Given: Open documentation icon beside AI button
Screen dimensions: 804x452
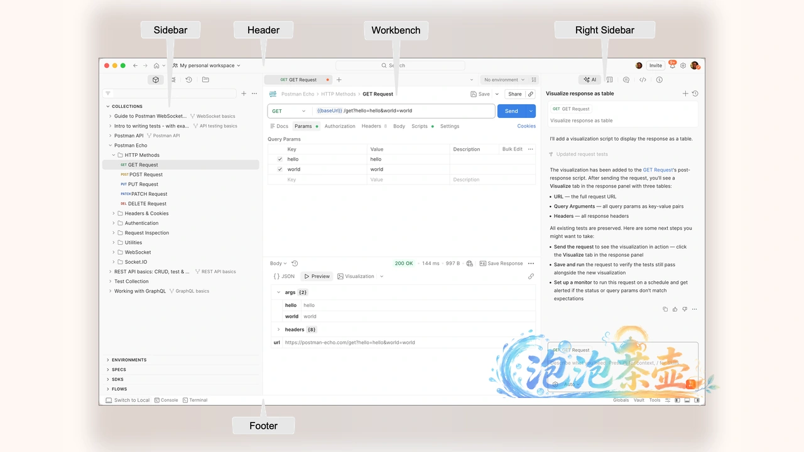Looking at the screenshot, I should pyautogui.click(x=610, y=80).
